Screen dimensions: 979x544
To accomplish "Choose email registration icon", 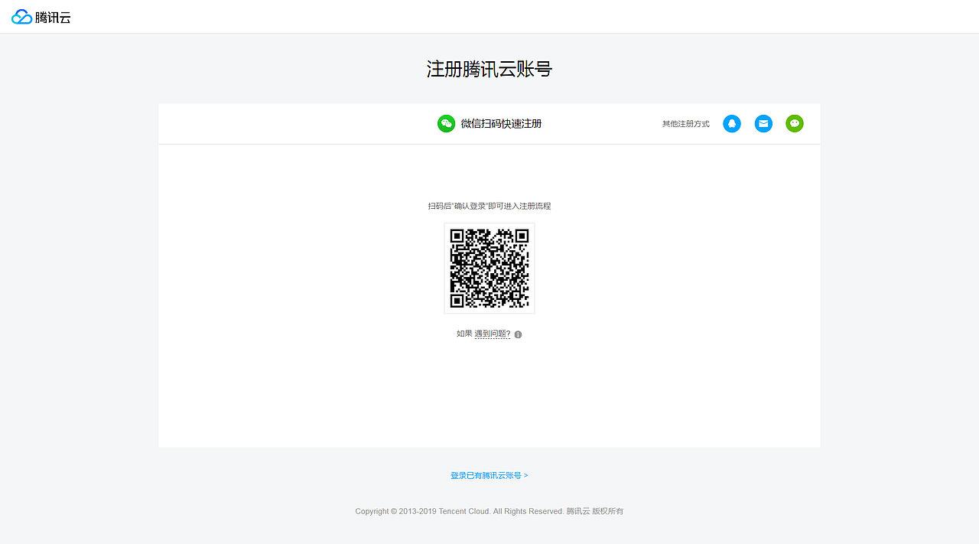I will [x=763, y=123].
